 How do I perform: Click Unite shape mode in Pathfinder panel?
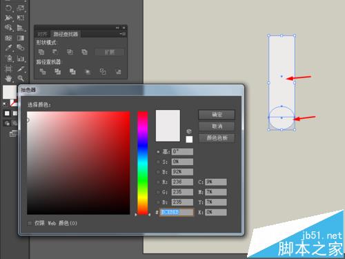[x=41, y=52]
